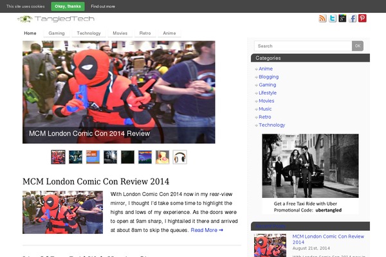Open the Twitter social icon

[333, 19]
